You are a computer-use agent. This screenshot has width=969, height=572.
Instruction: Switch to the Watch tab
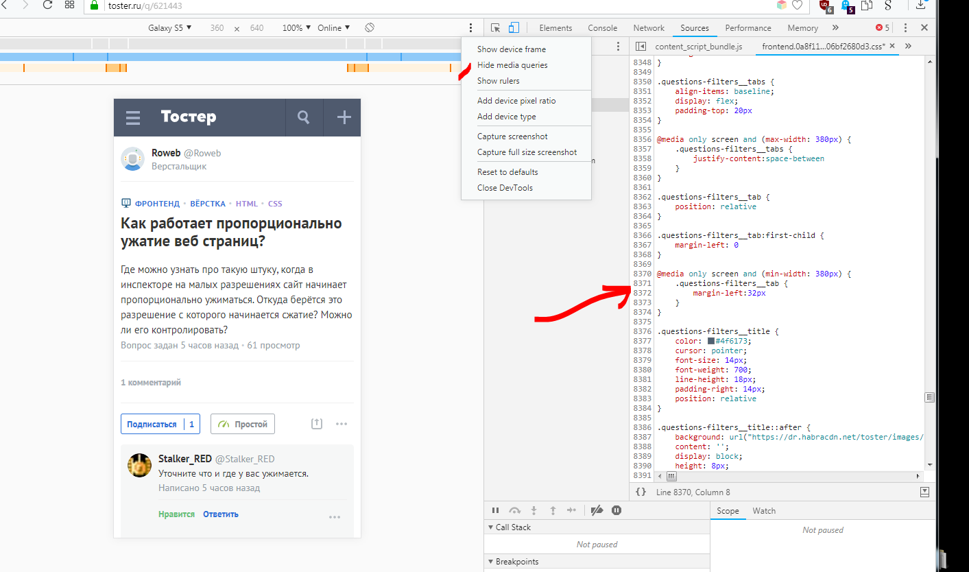tap(764, 511)
